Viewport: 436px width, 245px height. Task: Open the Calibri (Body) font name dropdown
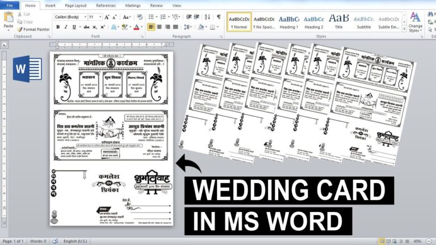pos(85,17)
